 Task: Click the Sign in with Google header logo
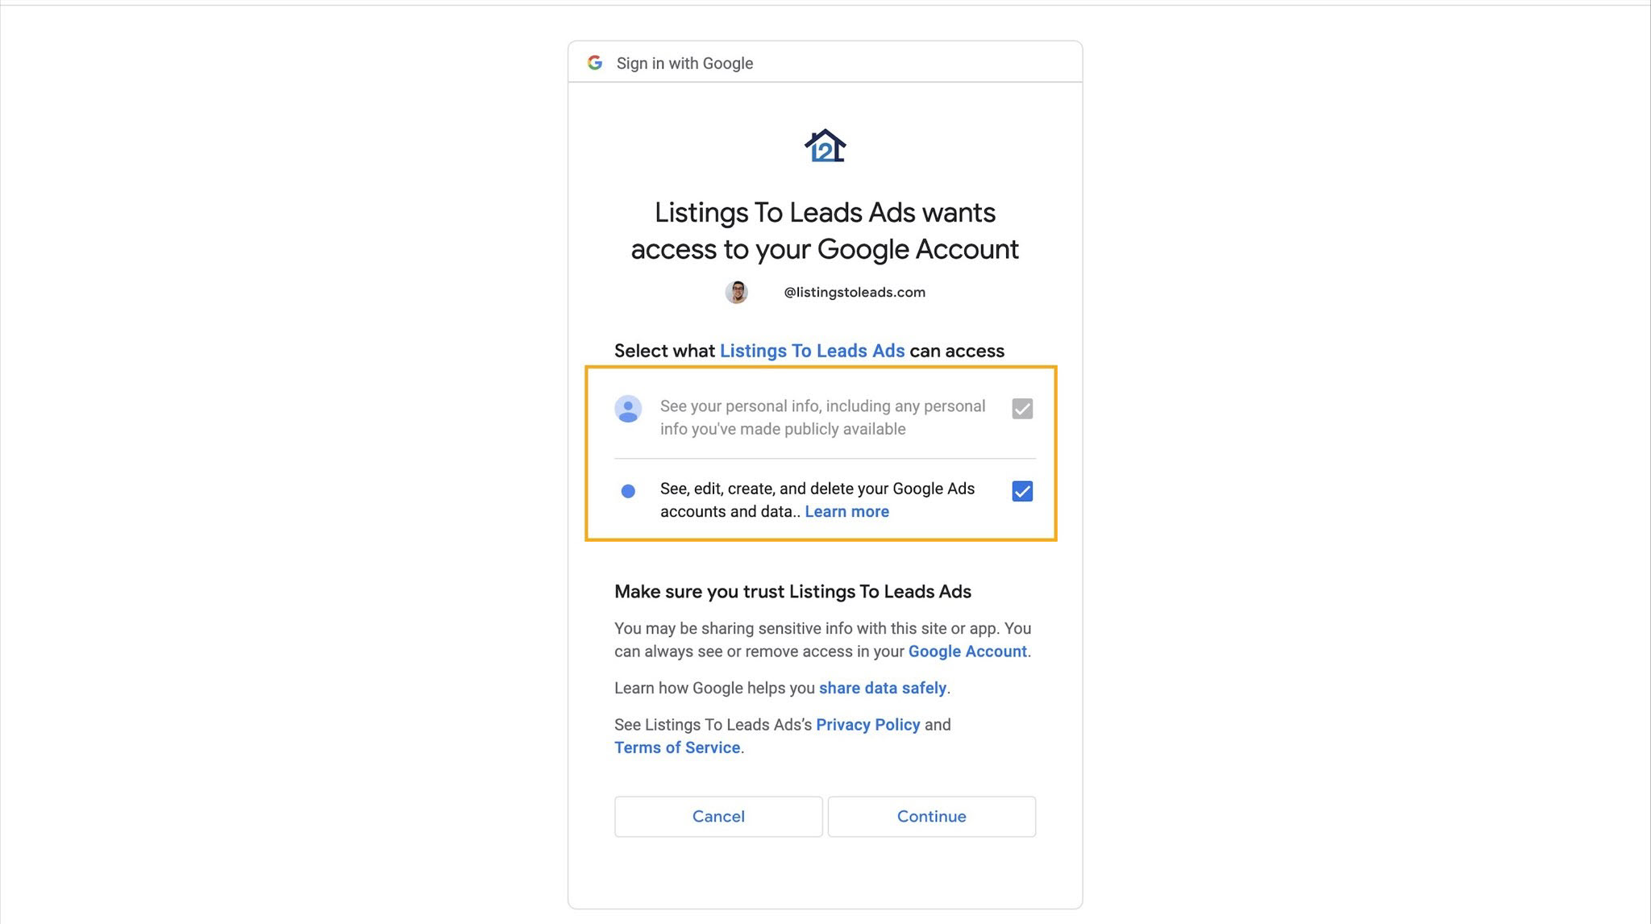[x=595, y=63]
